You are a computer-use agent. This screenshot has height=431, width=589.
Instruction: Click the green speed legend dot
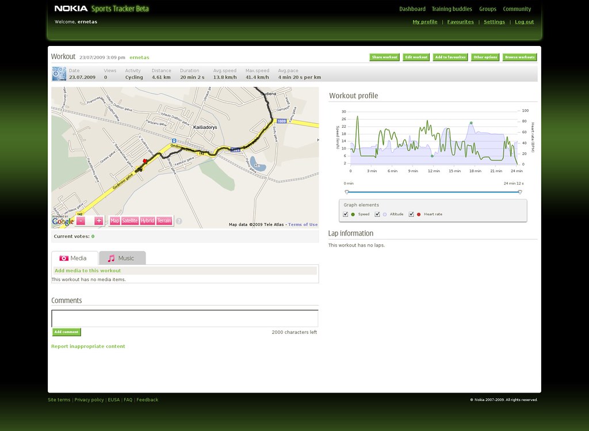(353, 214)
